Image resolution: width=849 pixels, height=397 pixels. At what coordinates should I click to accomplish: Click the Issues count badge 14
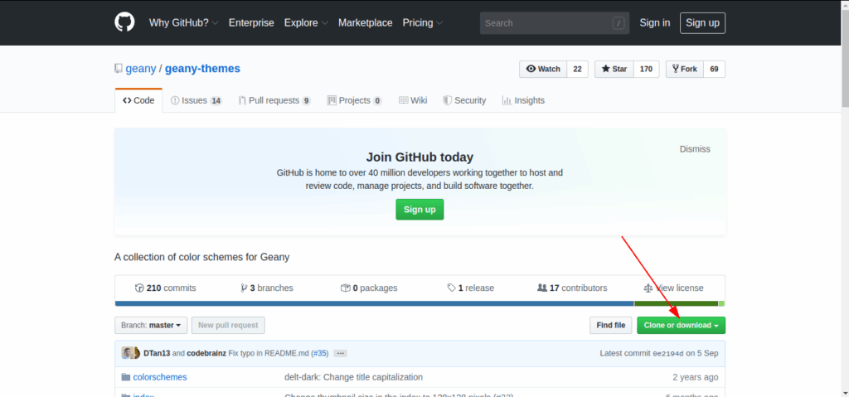(216, 101)
